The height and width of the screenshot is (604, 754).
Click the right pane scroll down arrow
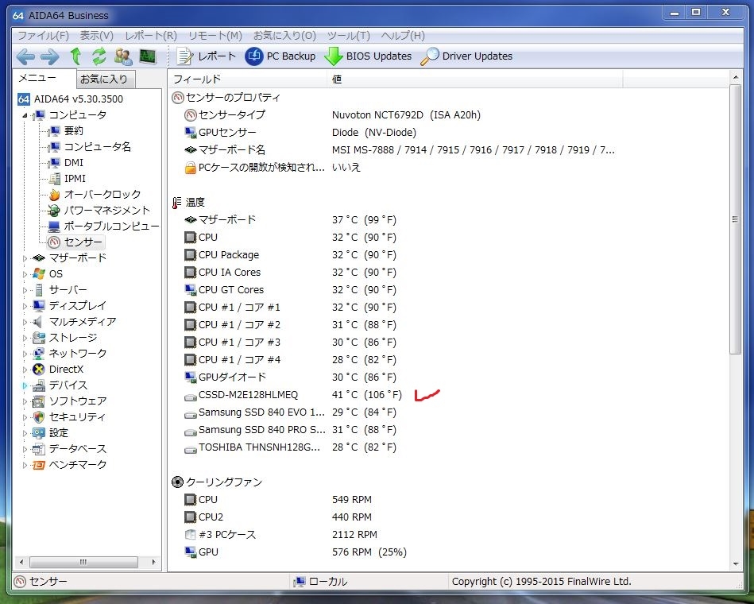pyautogui.click(x=735, y=564)
